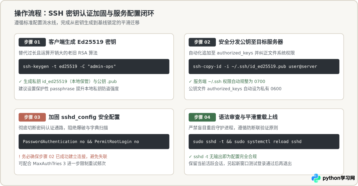Click the subtitle "遵循标准配置流水线…平滑迁移"
358x186 pixels.
(x=77, y=23)
